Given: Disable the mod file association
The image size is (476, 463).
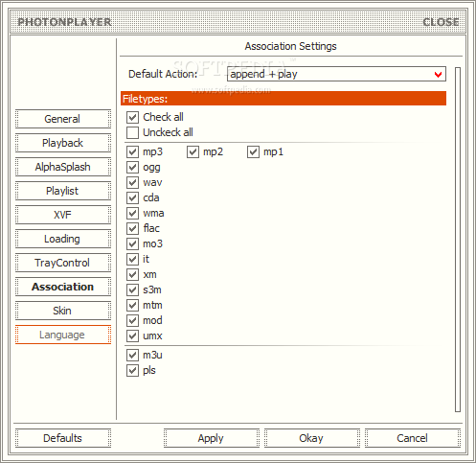Looking at the screenshot, I should pyautogui.click(x=132, y=320).
